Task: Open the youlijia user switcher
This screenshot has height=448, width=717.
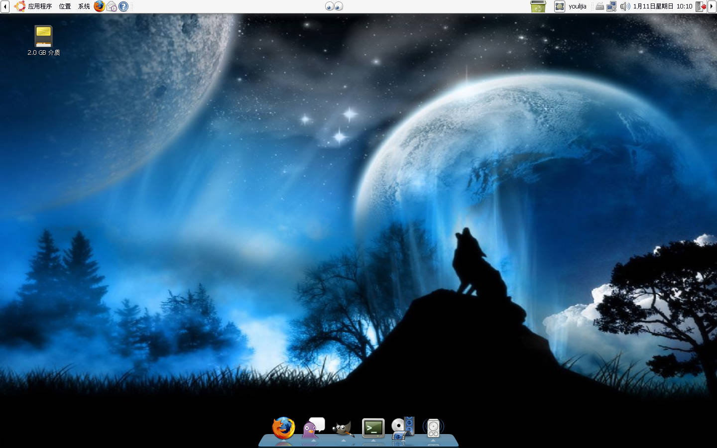Action: pyautogui.click(x=578, y=6)
